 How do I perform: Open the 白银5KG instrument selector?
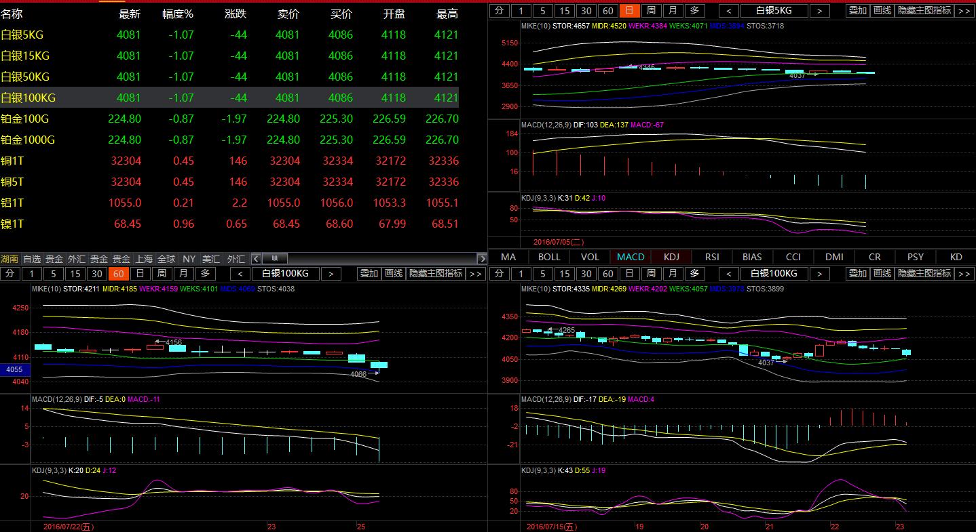(x=774, y=10)
